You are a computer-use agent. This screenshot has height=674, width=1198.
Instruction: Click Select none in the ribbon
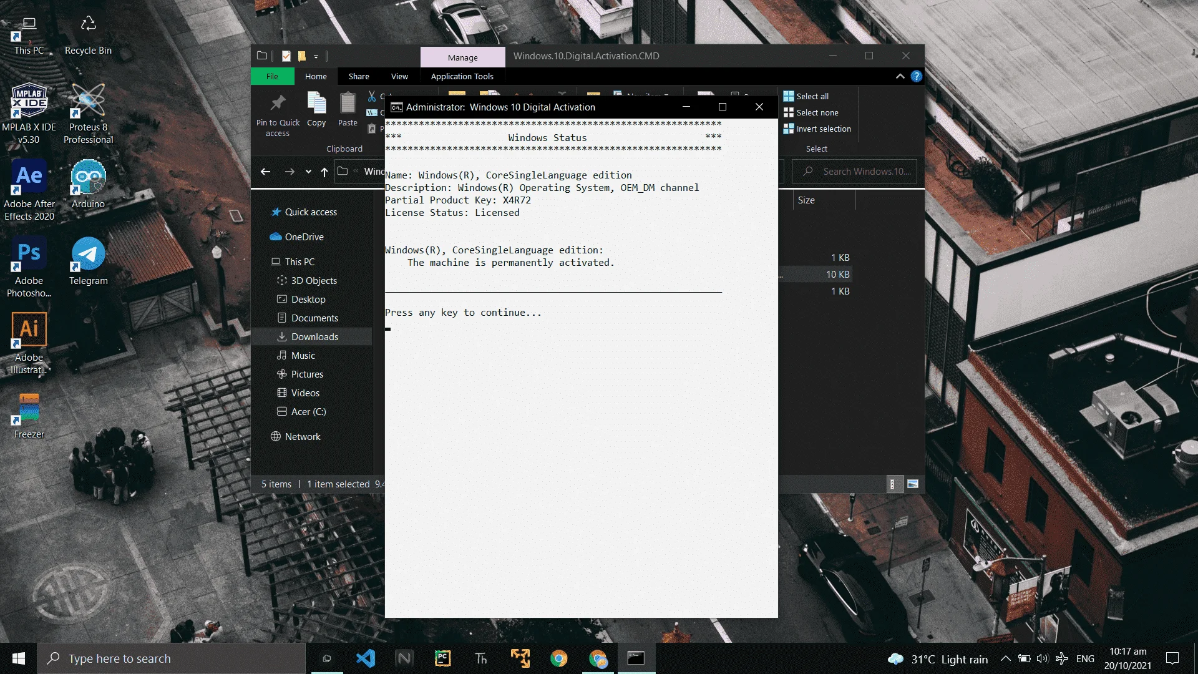click(811, 112)
